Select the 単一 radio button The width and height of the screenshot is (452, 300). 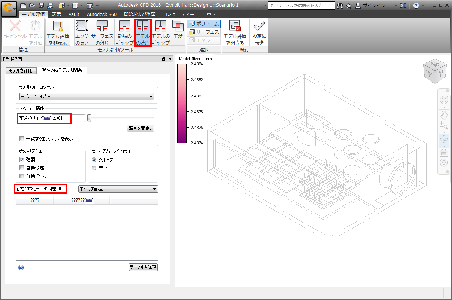point(94,168)
